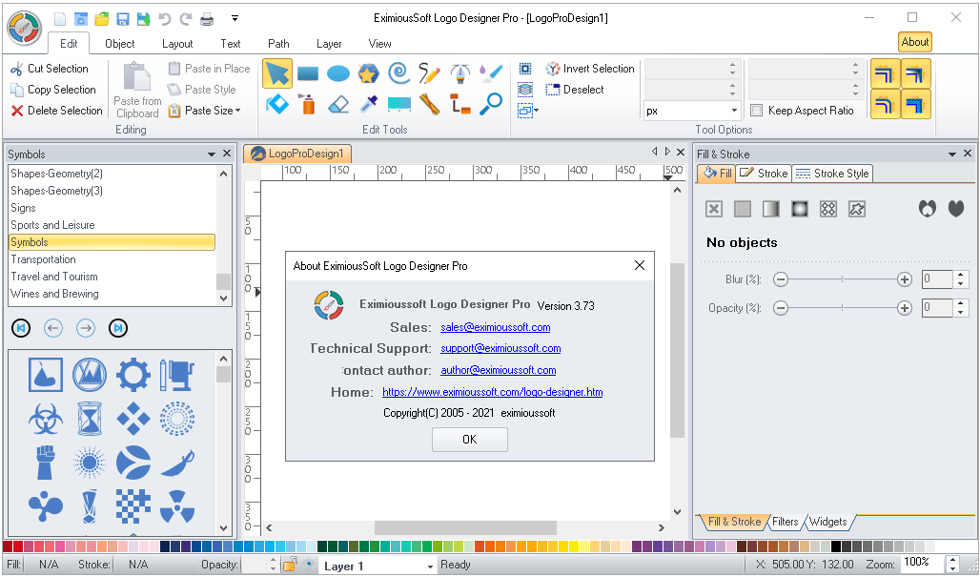Check the Keep Aspect Ratio box
The height and width of the screenshot is (577, 980).
tap(756, 111)
